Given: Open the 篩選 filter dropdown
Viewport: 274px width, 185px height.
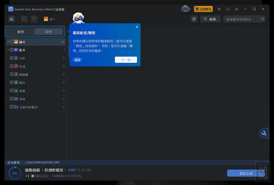Looking at the screenshot, I should tap(210, 19).
